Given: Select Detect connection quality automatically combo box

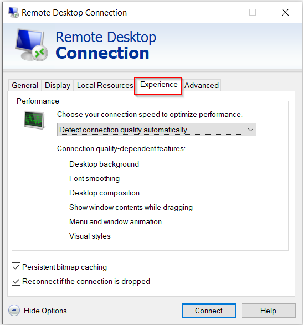Looking at the screenshot, I should point(157,130).
